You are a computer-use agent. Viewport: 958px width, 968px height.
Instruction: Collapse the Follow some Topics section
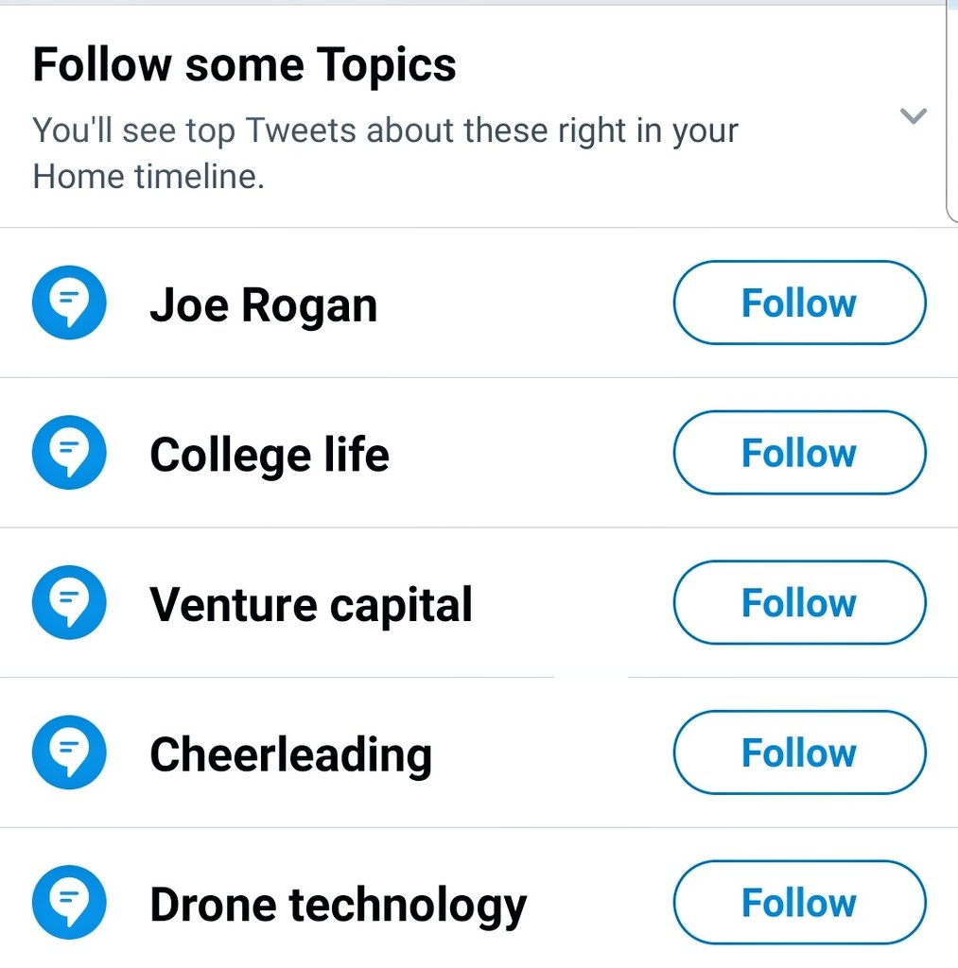[x=913, y=116]
